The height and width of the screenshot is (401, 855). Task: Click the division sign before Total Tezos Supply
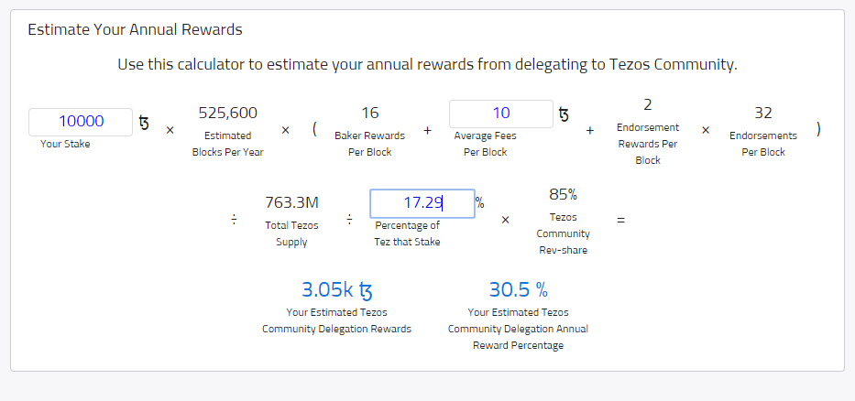coord(234,220)
